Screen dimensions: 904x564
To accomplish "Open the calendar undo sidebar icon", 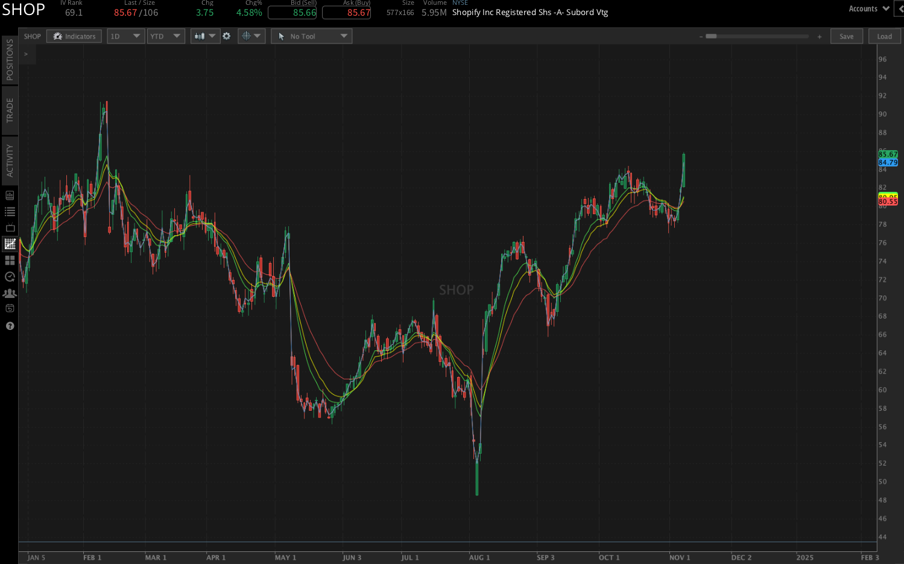I will click(10, 309).
